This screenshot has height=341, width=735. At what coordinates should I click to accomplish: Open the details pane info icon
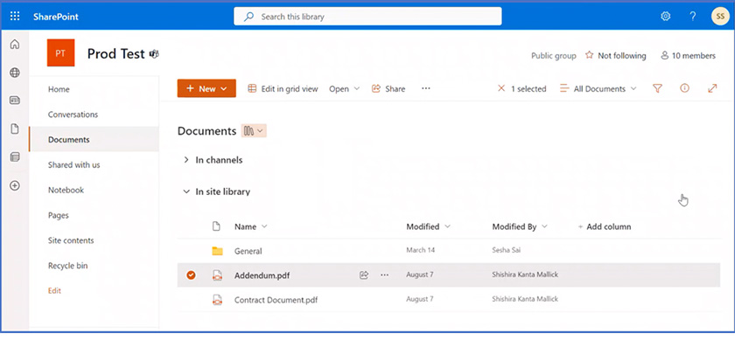click(x=685, y=88)
